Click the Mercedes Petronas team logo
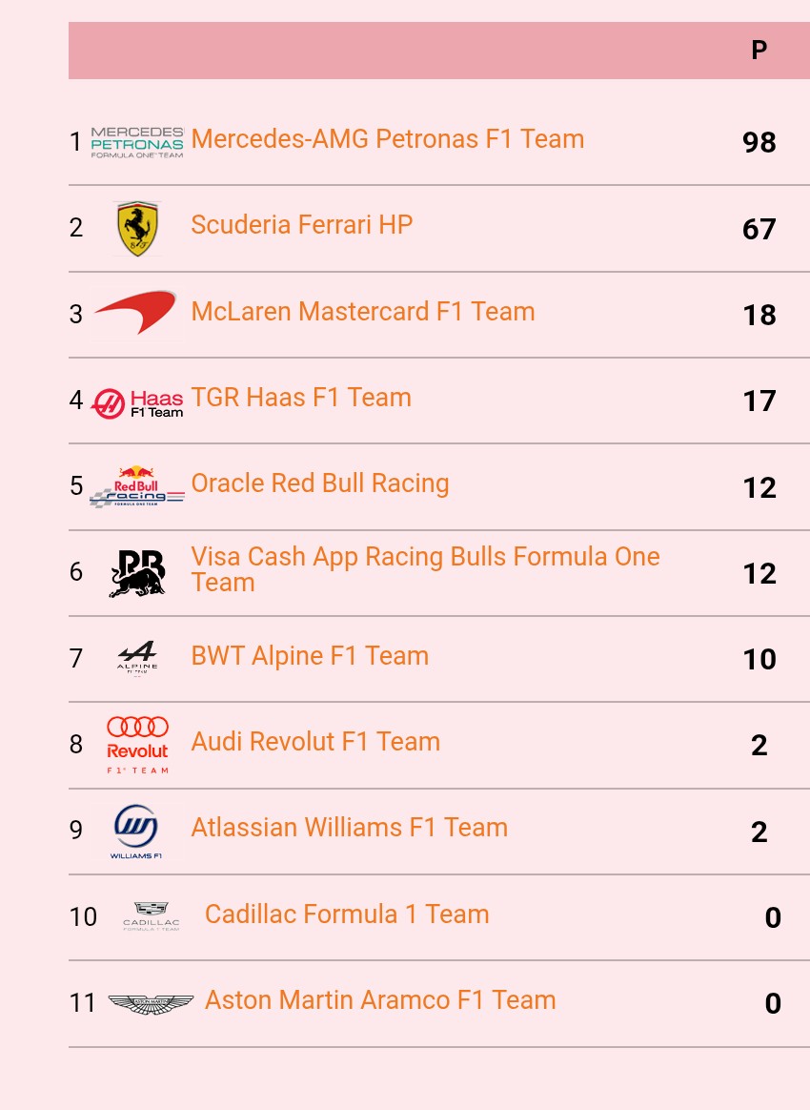 [x=137, y=142]
